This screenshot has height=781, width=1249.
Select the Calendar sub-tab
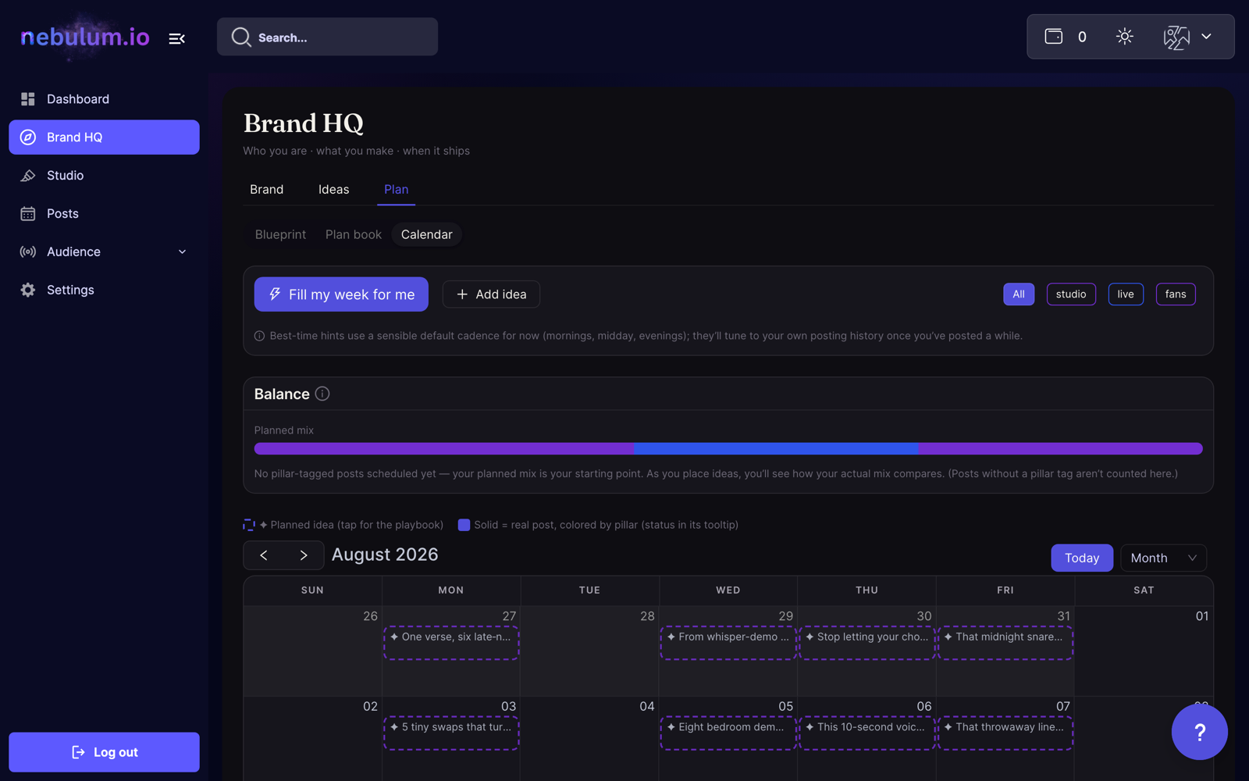(x=426, y=235)
